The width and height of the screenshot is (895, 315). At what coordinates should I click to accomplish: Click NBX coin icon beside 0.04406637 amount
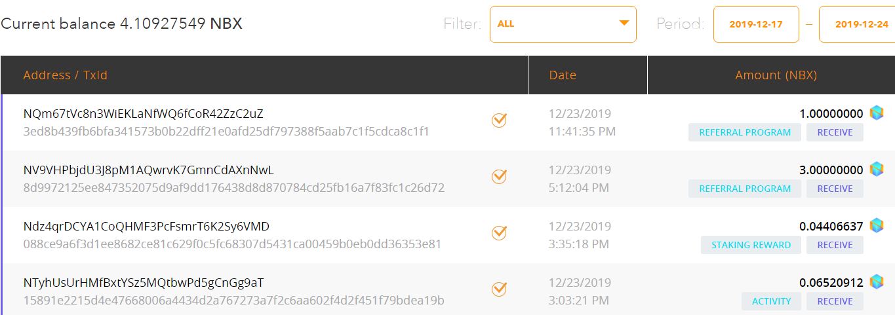[877, 226]
